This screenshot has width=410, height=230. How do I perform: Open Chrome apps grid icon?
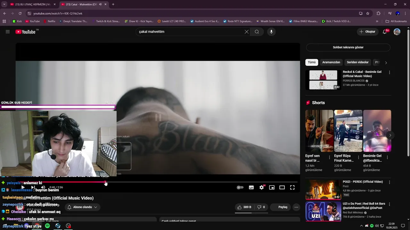click(x=4, y=21)
